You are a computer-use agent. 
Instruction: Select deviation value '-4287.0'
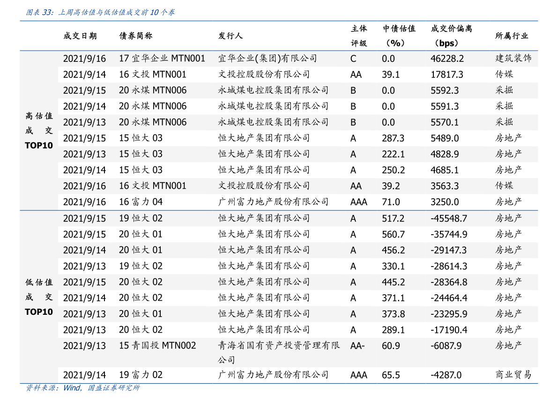point(446,375)
